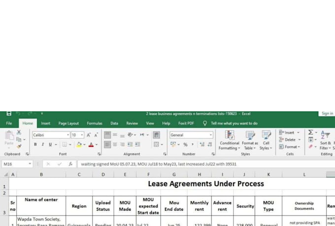This screenshot has height=226, width=335.
Task: Toggle Bottom Align vertical alignment
Action: [122, 135]
